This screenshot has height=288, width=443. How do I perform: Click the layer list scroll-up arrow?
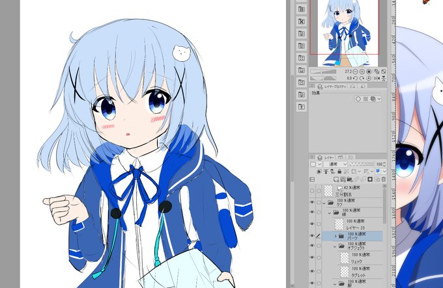[x=384, y=187]
